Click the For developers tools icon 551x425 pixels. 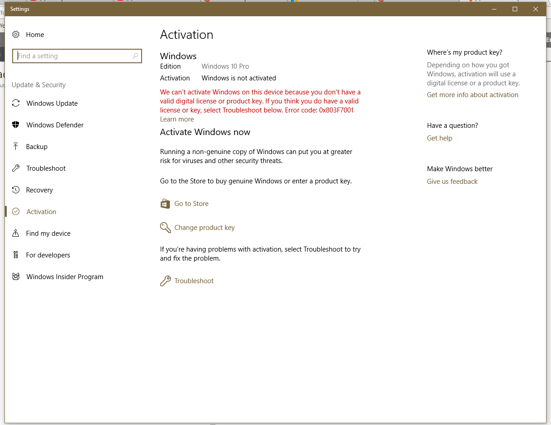(16, 255)
